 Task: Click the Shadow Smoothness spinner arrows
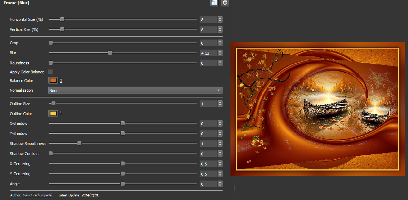[x=220, y=144]
